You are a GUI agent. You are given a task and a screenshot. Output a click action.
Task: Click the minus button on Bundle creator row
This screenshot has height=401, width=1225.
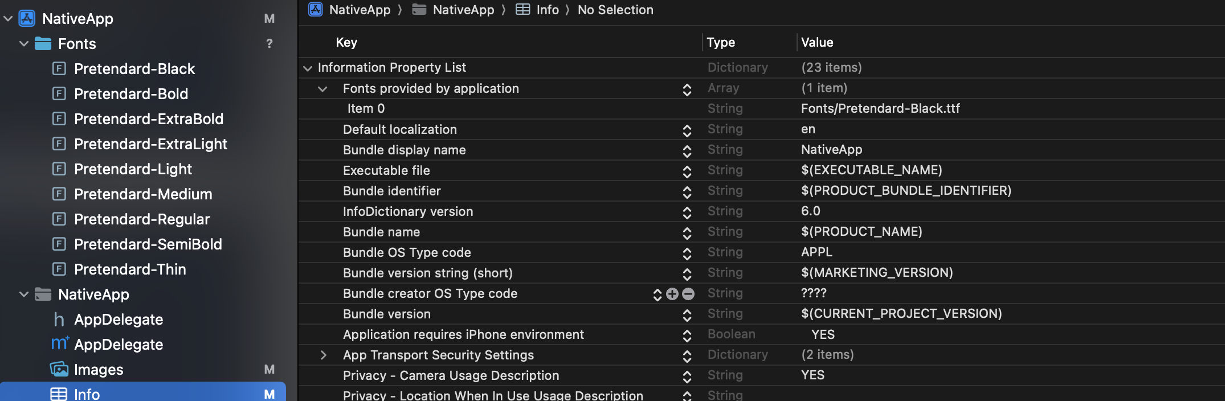coord(688,294)
